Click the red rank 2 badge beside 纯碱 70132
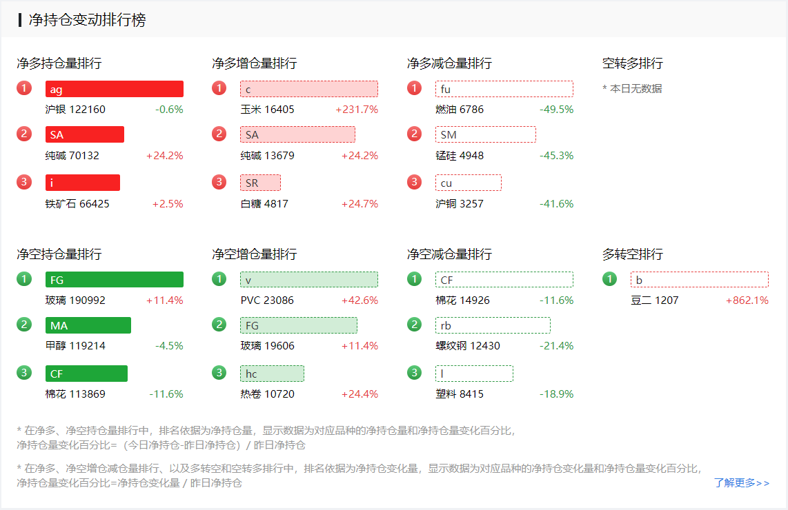This screenshot has width=788, height=510. click(x=25, y=134)
